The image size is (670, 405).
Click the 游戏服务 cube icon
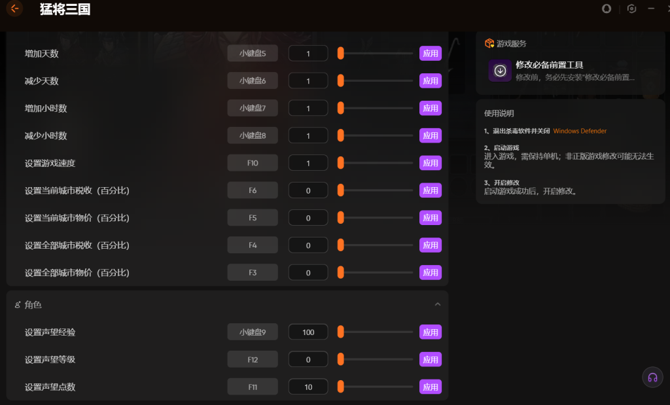point(489,43)
